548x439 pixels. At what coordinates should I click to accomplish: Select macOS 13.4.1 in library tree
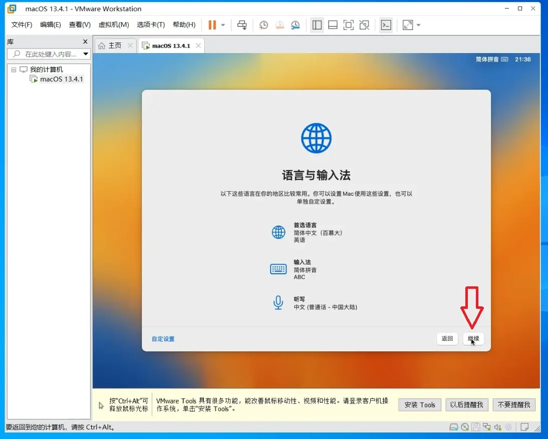coord(61,79)
